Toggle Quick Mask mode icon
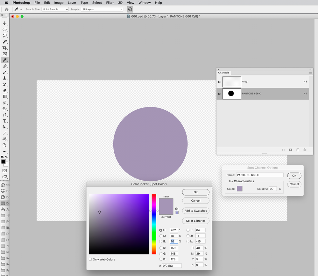This screenshot has height=276, width=318. coord(4,171)
